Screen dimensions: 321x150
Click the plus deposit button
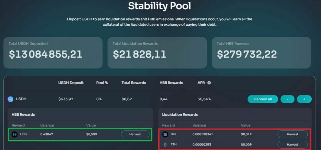click(304, 99)
